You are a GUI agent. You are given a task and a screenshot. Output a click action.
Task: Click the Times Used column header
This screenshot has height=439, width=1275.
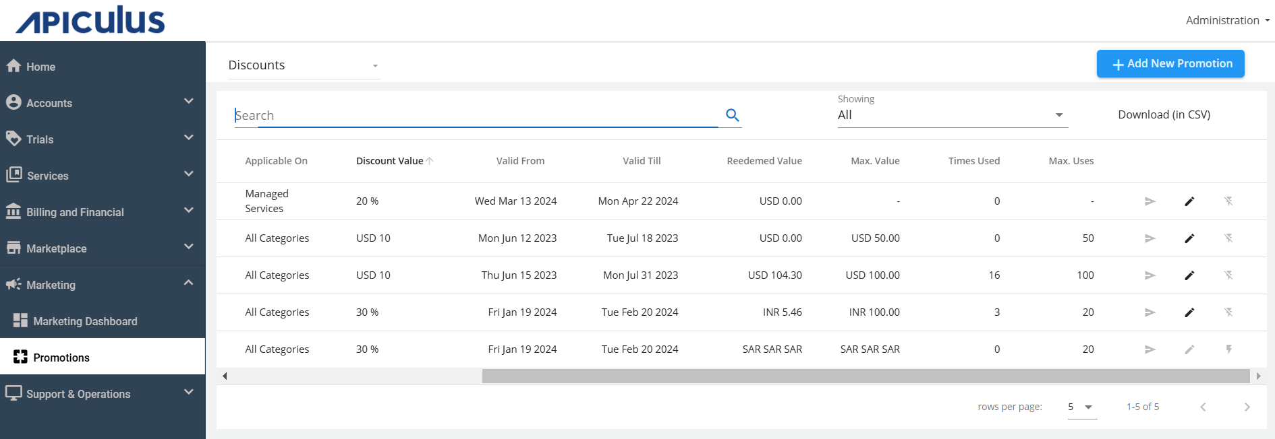tap(973, 161)
